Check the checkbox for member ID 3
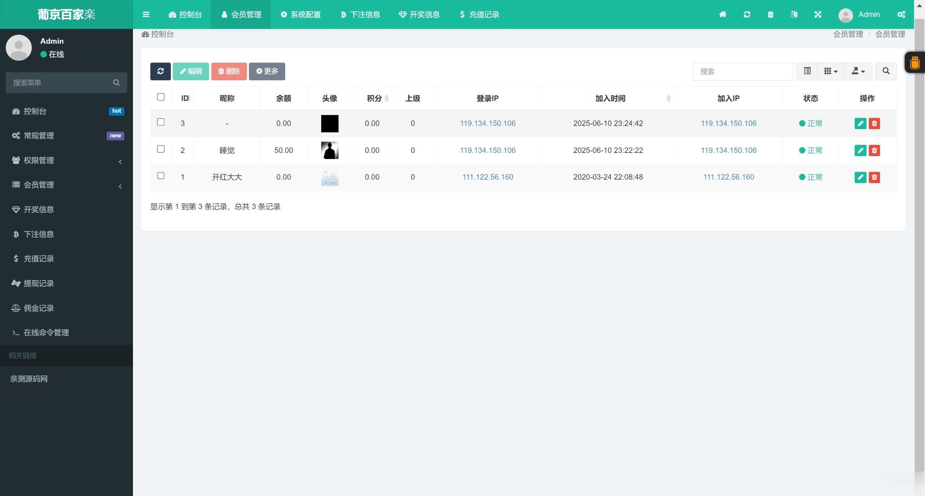Screen dimensions: 925x496 [160, 122]
